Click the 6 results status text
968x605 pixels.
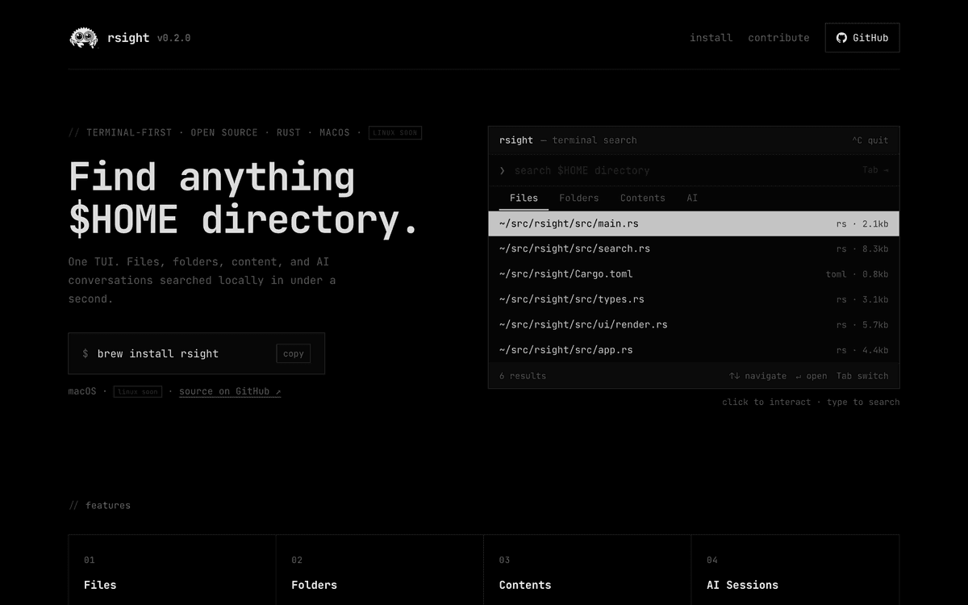[x=523, y=376]
